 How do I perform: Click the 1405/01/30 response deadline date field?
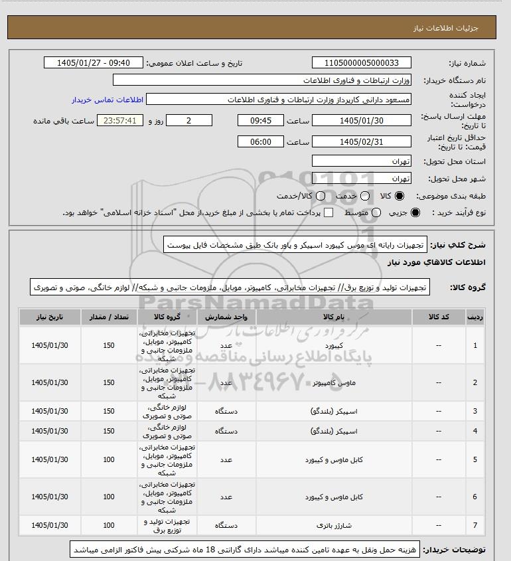(361, 121)
